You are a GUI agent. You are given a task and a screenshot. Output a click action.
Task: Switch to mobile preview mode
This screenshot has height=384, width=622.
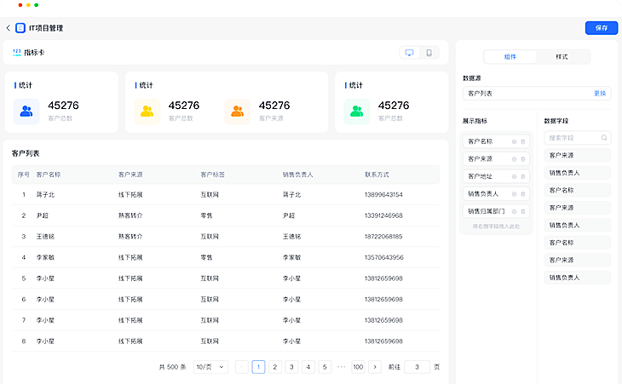coord(429,53)
